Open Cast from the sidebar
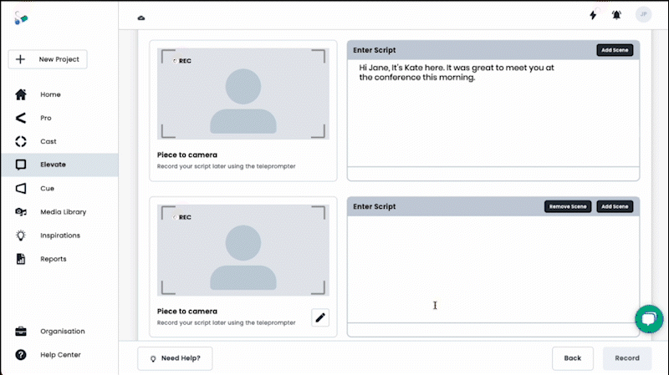 48,141
